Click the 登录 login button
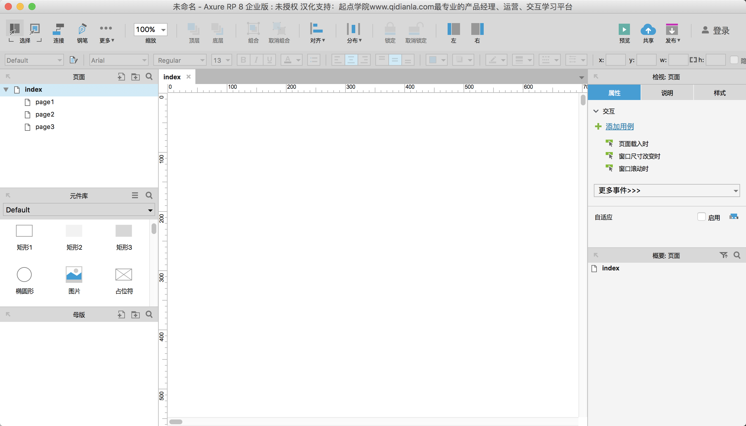746x426 pixels. pos(715,30)
